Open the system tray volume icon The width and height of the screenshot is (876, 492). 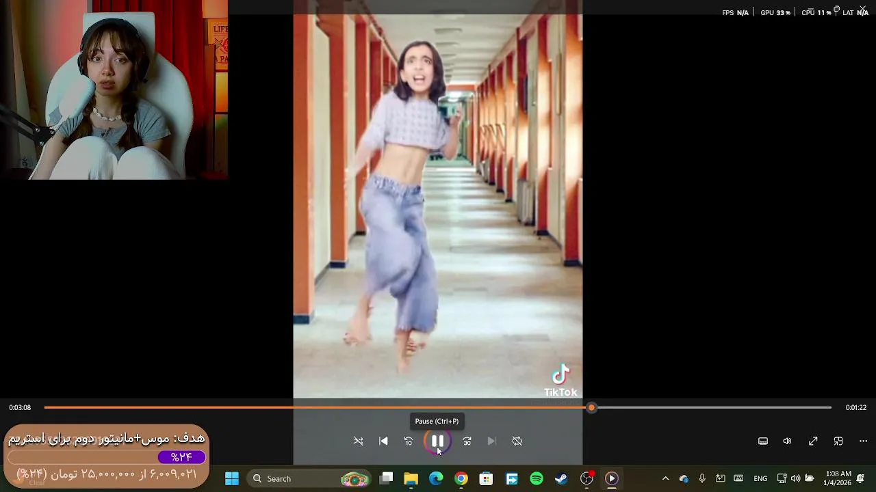(x=795, y=478)
